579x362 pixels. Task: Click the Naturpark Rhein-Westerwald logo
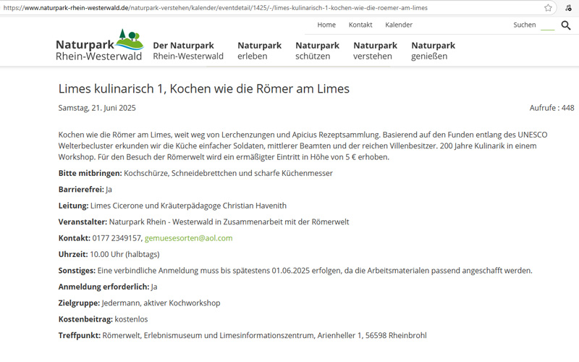(100, 45)
